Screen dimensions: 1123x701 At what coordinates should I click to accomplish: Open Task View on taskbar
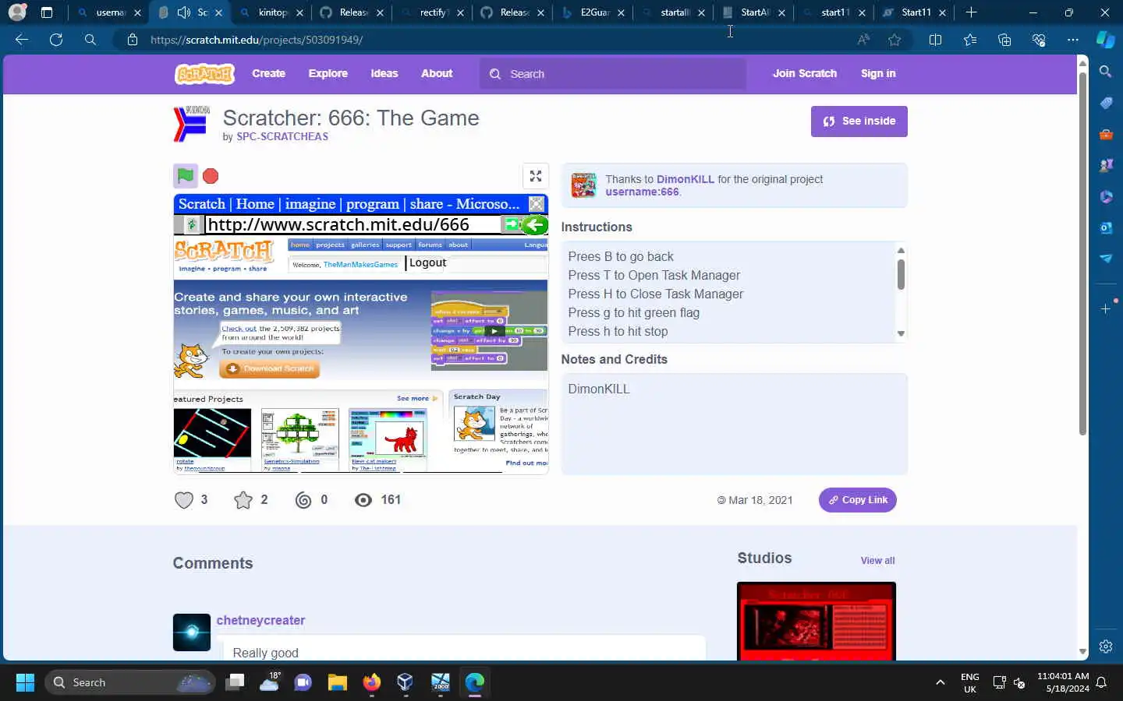[x=235, y=682]
